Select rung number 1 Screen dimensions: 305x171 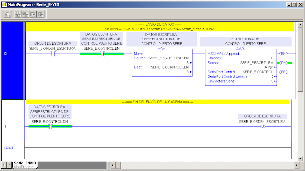(x=5, y=127)
